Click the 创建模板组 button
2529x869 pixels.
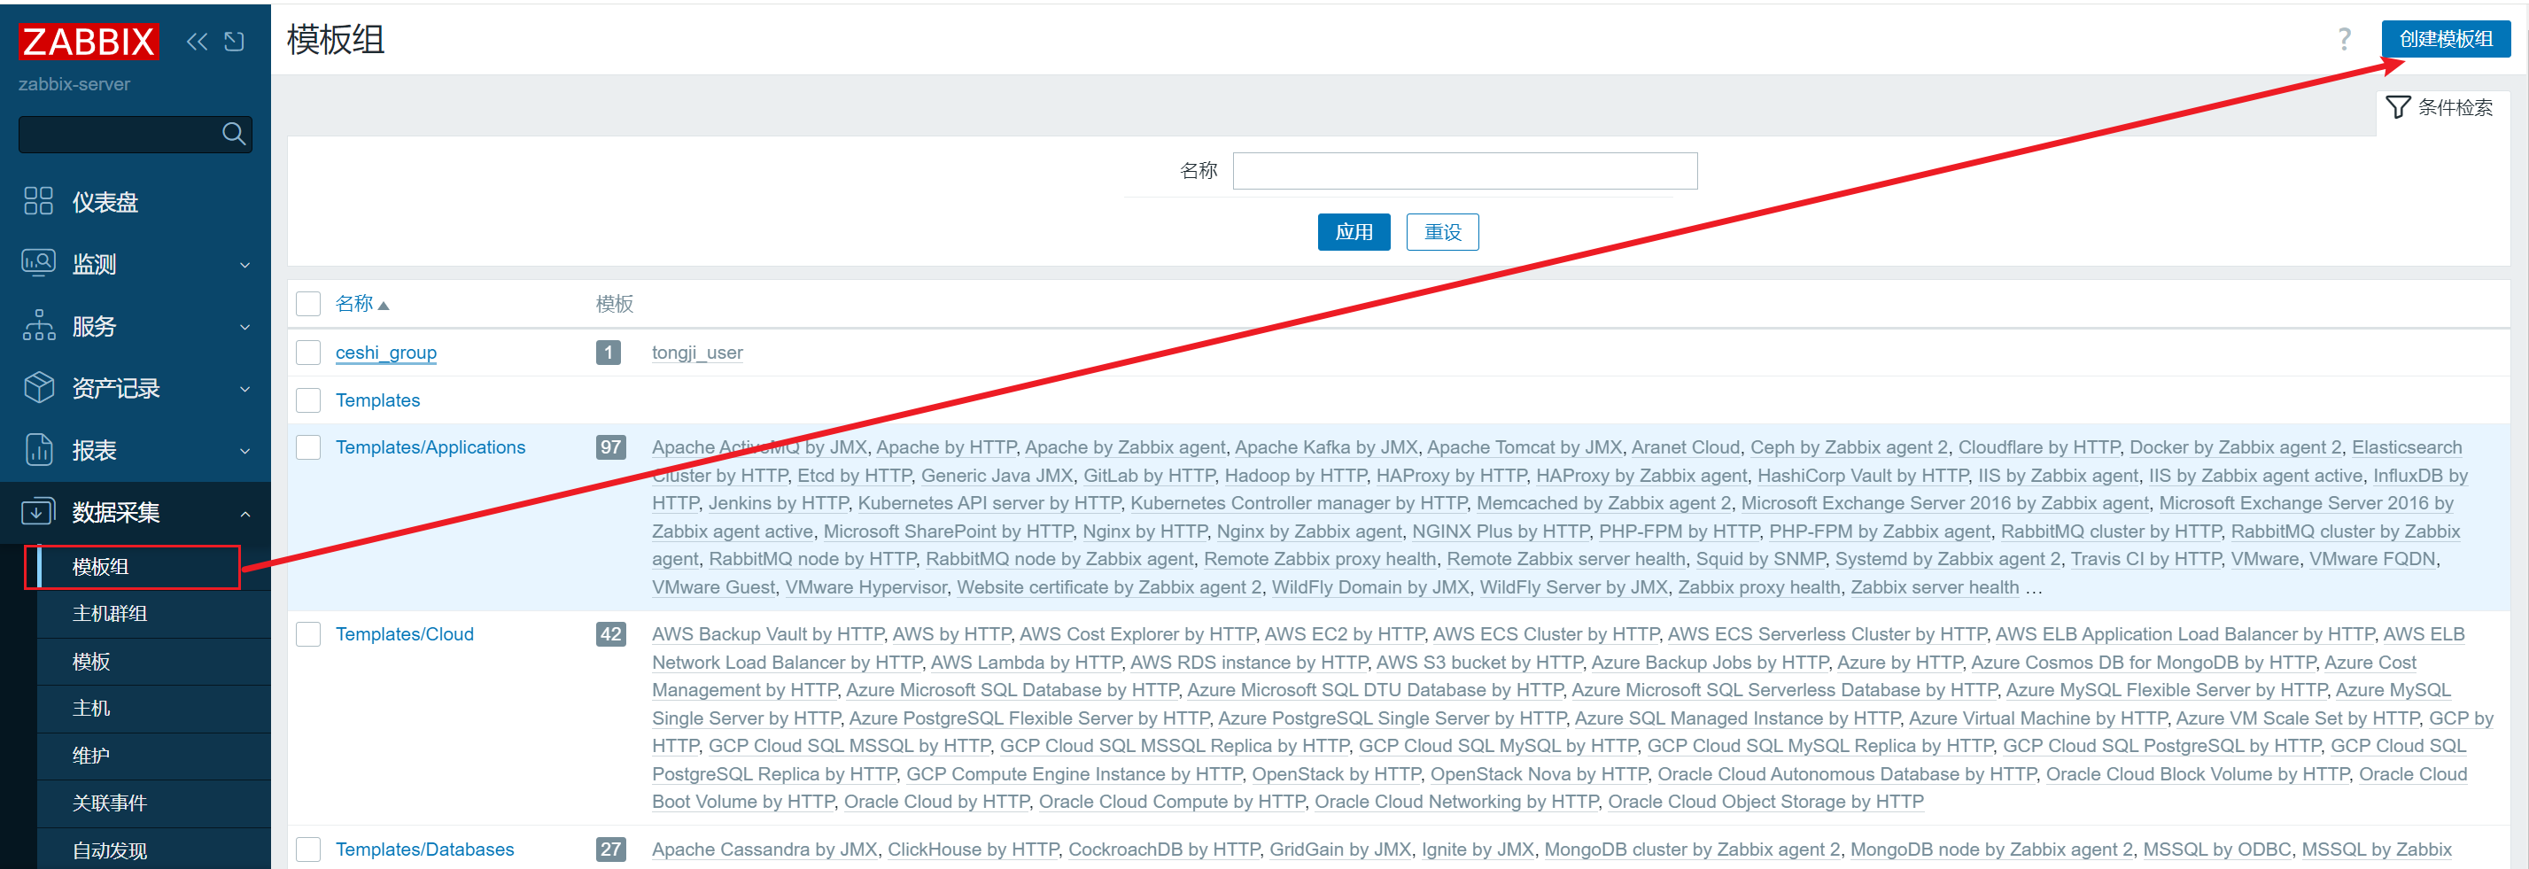pos(2445,39)
